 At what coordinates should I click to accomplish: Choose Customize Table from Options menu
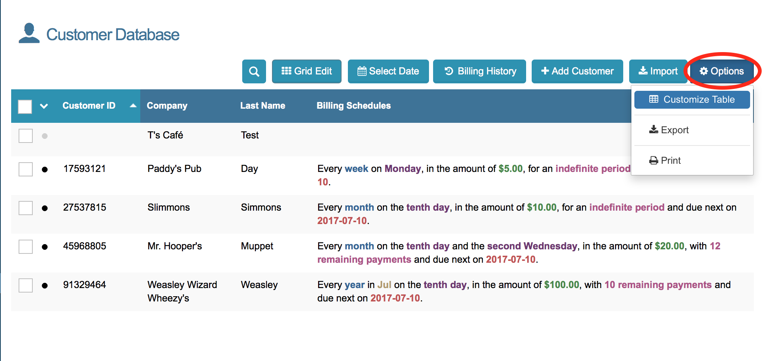692,100
